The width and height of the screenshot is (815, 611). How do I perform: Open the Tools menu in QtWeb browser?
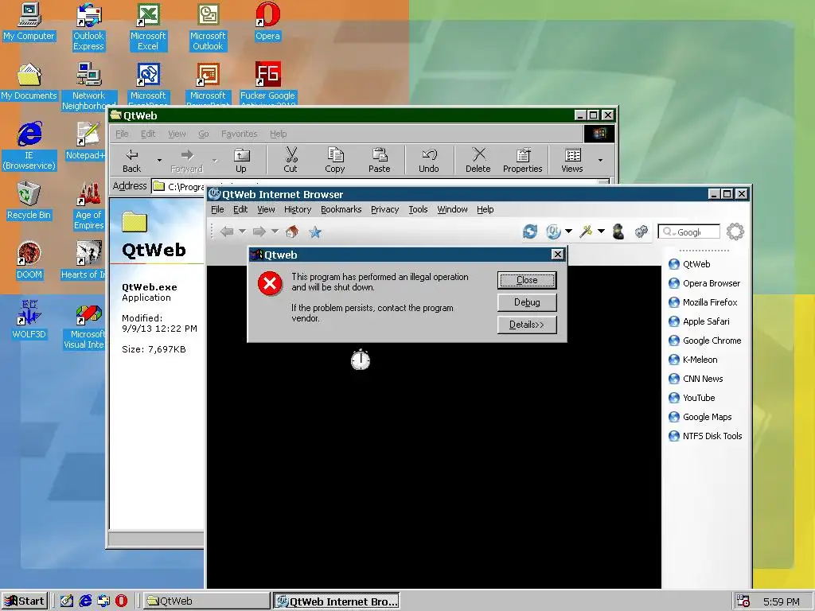pyautogui.click(x=418, y=209)
